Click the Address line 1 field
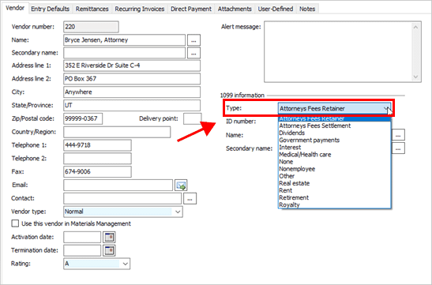This screenshot has height=285, width=432. point(132,66)
